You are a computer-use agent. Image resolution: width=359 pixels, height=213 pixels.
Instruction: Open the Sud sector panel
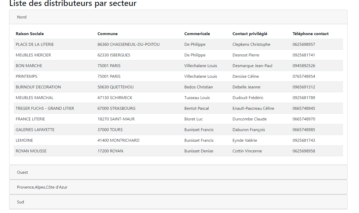[x=20, y=202]
